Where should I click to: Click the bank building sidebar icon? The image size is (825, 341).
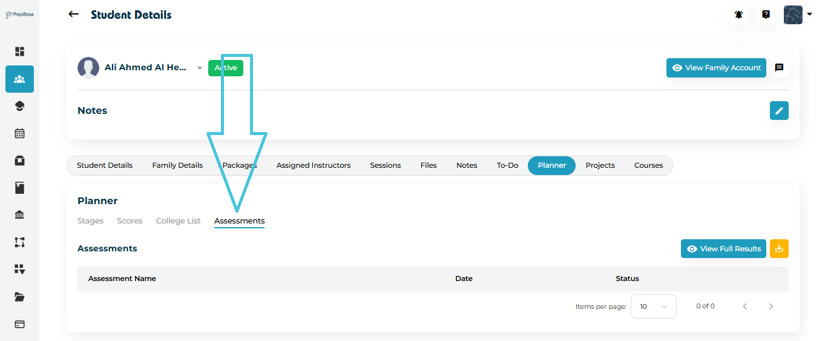click(19, 215)
